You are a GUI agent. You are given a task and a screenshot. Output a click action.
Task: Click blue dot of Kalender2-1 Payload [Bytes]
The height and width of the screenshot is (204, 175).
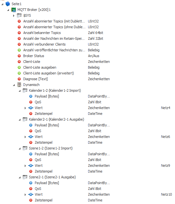(x=31, y=125)
